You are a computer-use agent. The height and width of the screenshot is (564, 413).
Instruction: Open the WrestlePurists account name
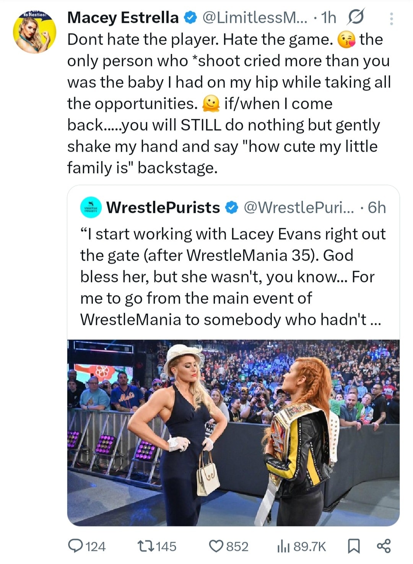pos(163,208)
